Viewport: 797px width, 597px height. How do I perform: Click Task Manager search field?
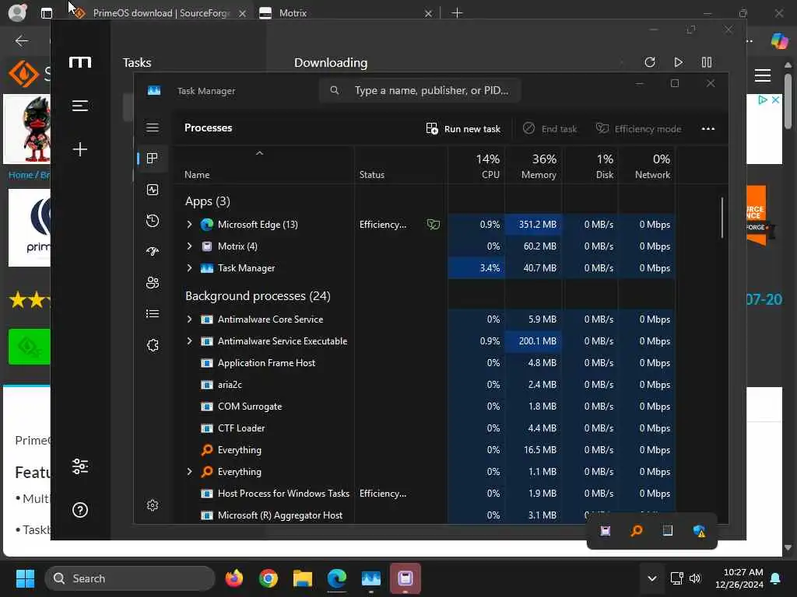pyautogui.click(x=420, y=90)
